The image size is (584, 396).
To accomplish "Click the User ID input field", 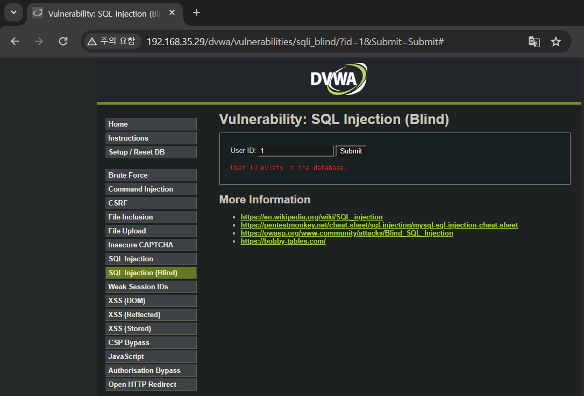I will click(x=296, y=151).
